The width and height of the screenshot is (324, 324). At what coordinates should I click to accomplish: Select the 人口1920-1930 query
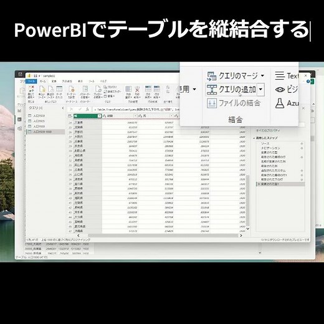[45, 132]
